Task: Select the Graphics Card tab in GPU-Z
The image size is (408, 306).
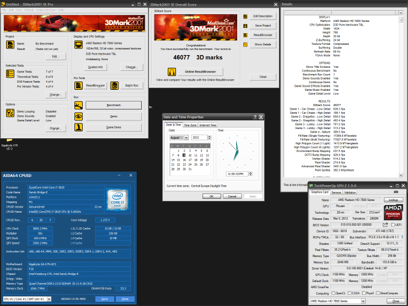Action: (320, 192)
